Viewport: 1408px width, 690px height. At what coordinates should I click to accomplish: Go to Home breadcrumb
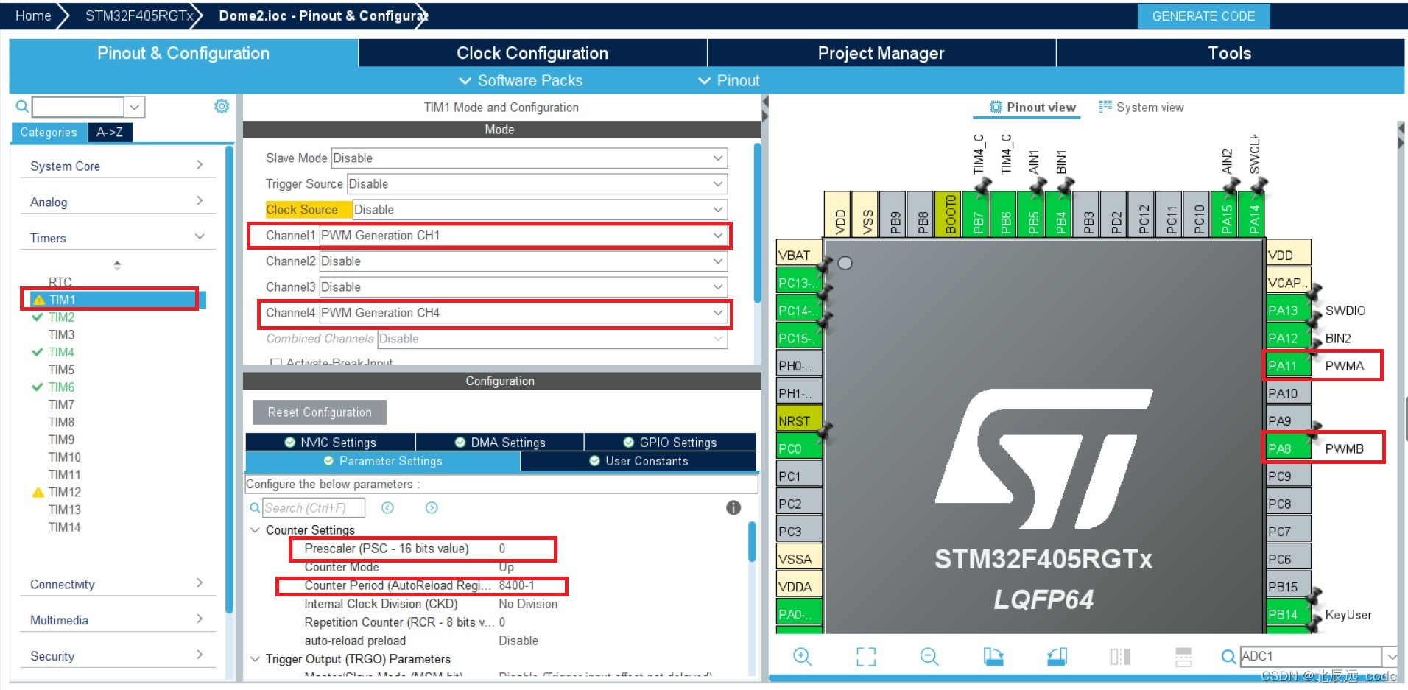pos(33,15)
